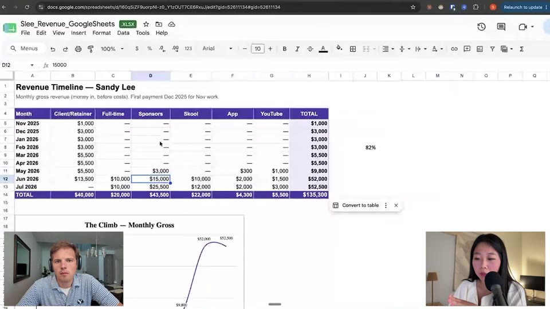Open version history clock icon
Screen dimensions: 550x309
(x=481, y=27)
